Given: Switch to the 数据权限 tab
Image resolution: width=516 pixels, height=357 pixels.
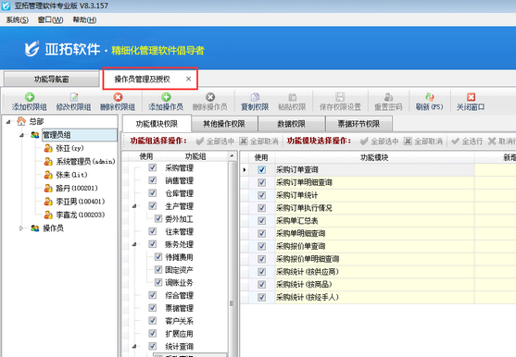Looking at the screenshot, I should click(x=292, y=124).
